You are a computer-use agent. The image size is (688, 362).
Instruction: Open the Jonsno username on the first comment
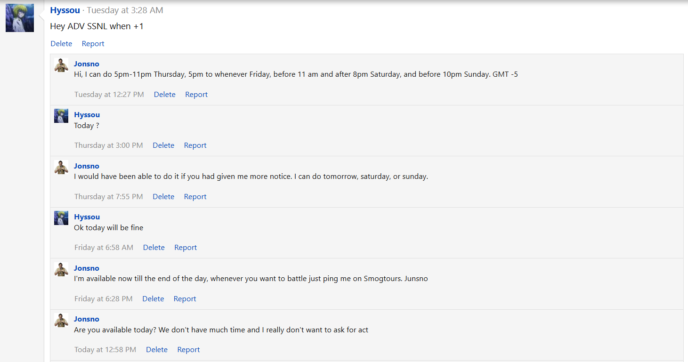87,64
